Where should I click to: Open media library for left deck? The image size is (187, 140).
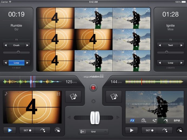73,96
